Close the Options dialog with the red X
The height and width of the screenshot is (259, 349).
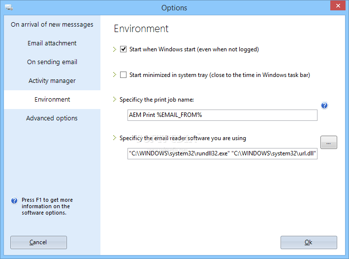[338, 5]
